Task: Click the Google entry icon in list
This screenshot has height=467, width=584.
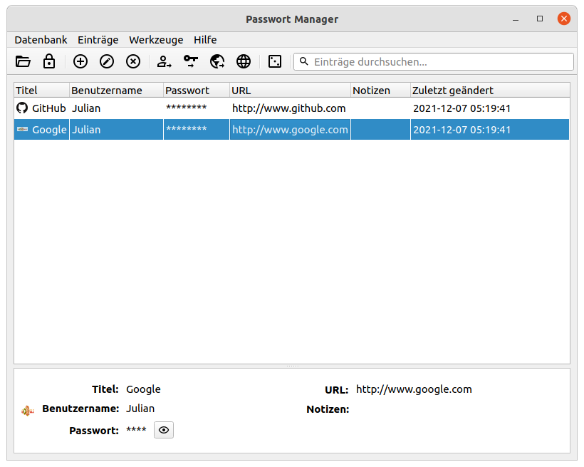Action: point(22,130)
